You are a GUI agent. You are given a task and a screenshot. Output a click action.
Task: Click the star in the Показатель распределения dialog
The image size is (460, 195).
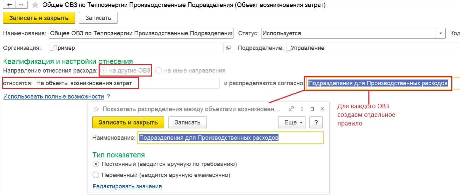tap(96, 109)
